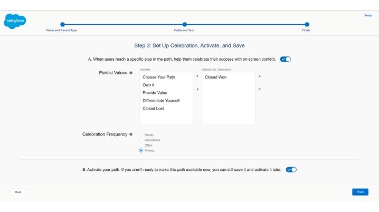Click the Finish step marker
This screenshot has height=212, width=379.
tap(307, 24)
